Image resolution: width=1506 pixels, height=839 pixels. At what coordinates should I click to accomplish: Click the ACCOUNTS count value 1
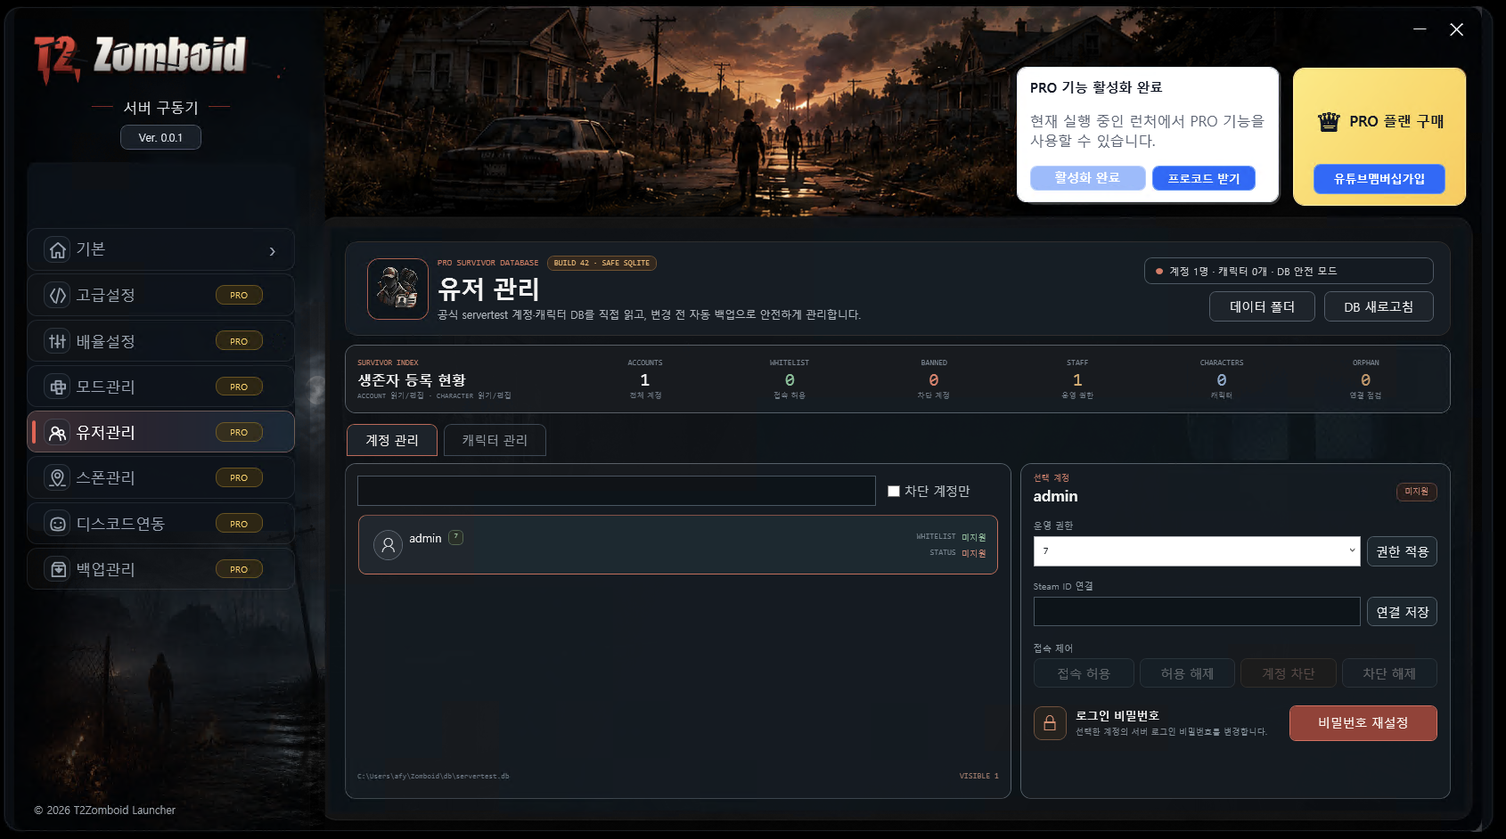(645, 380)
